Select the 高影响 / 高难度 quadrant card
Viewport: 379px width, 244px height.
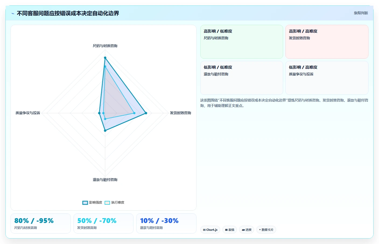[327, 42]
